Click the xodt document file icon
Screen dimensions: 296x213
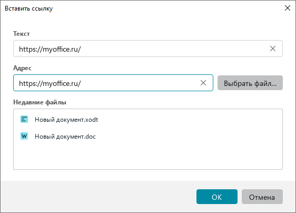24,119
